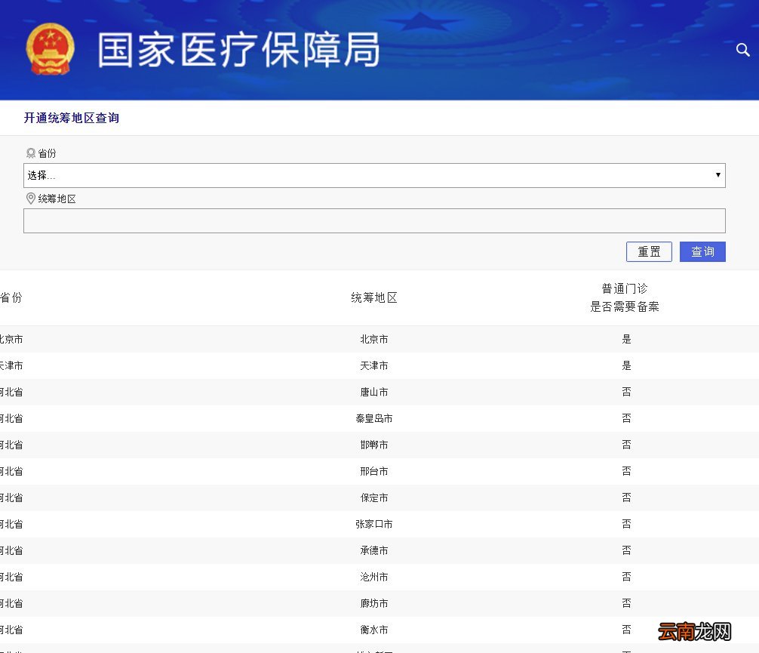Click the 统筹地区 input field
This screenshot has height=653, width=759.
[374, 221]
